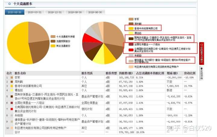Open 香港中央结算有限公司 in the table
The width and height of the screenshot is (217, 137).
pyautogui.click(x=28, y=86)
